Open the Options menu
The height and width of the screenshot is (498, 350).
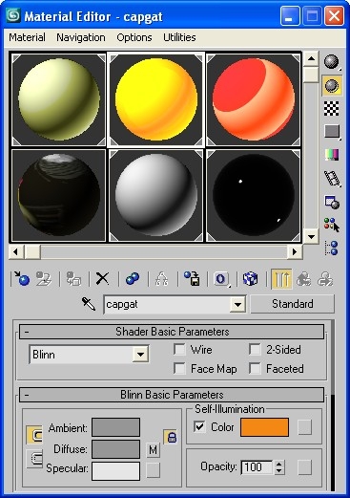click(x=134, y=37)
